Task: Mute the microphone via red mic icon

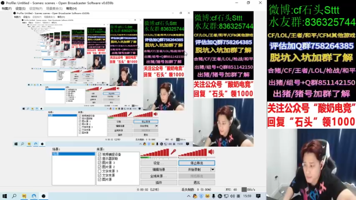Action: (x=173, y=152)
